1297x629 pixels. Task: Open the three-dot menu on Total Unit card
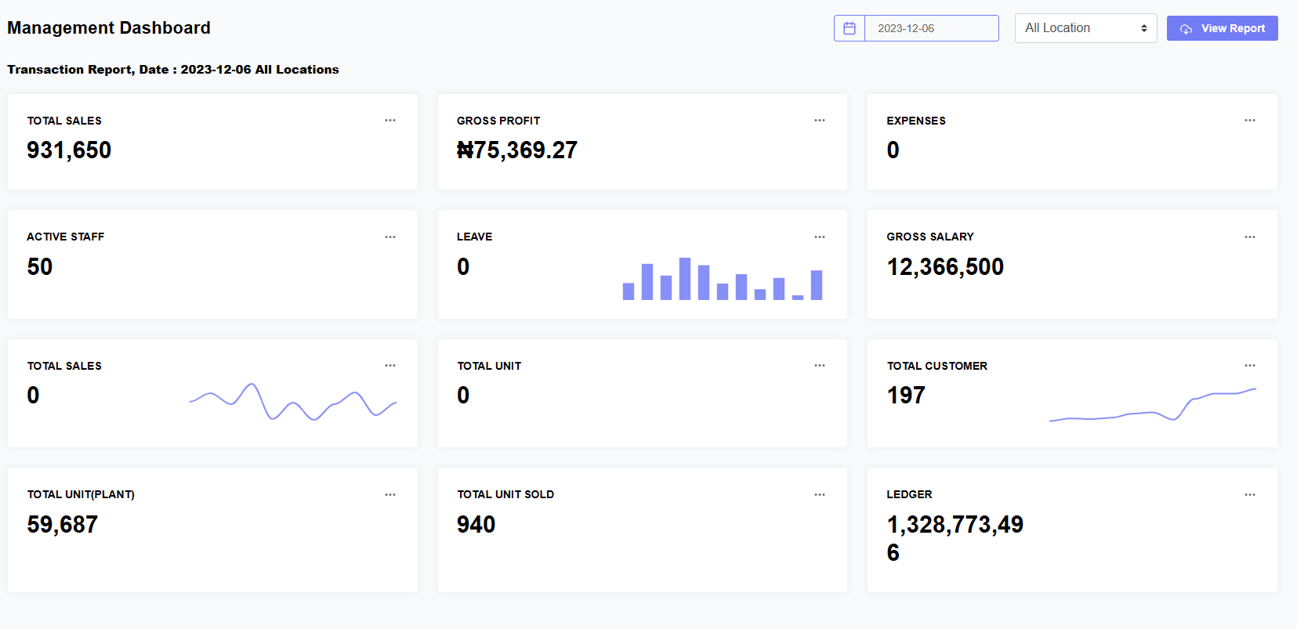pos(820,366)
